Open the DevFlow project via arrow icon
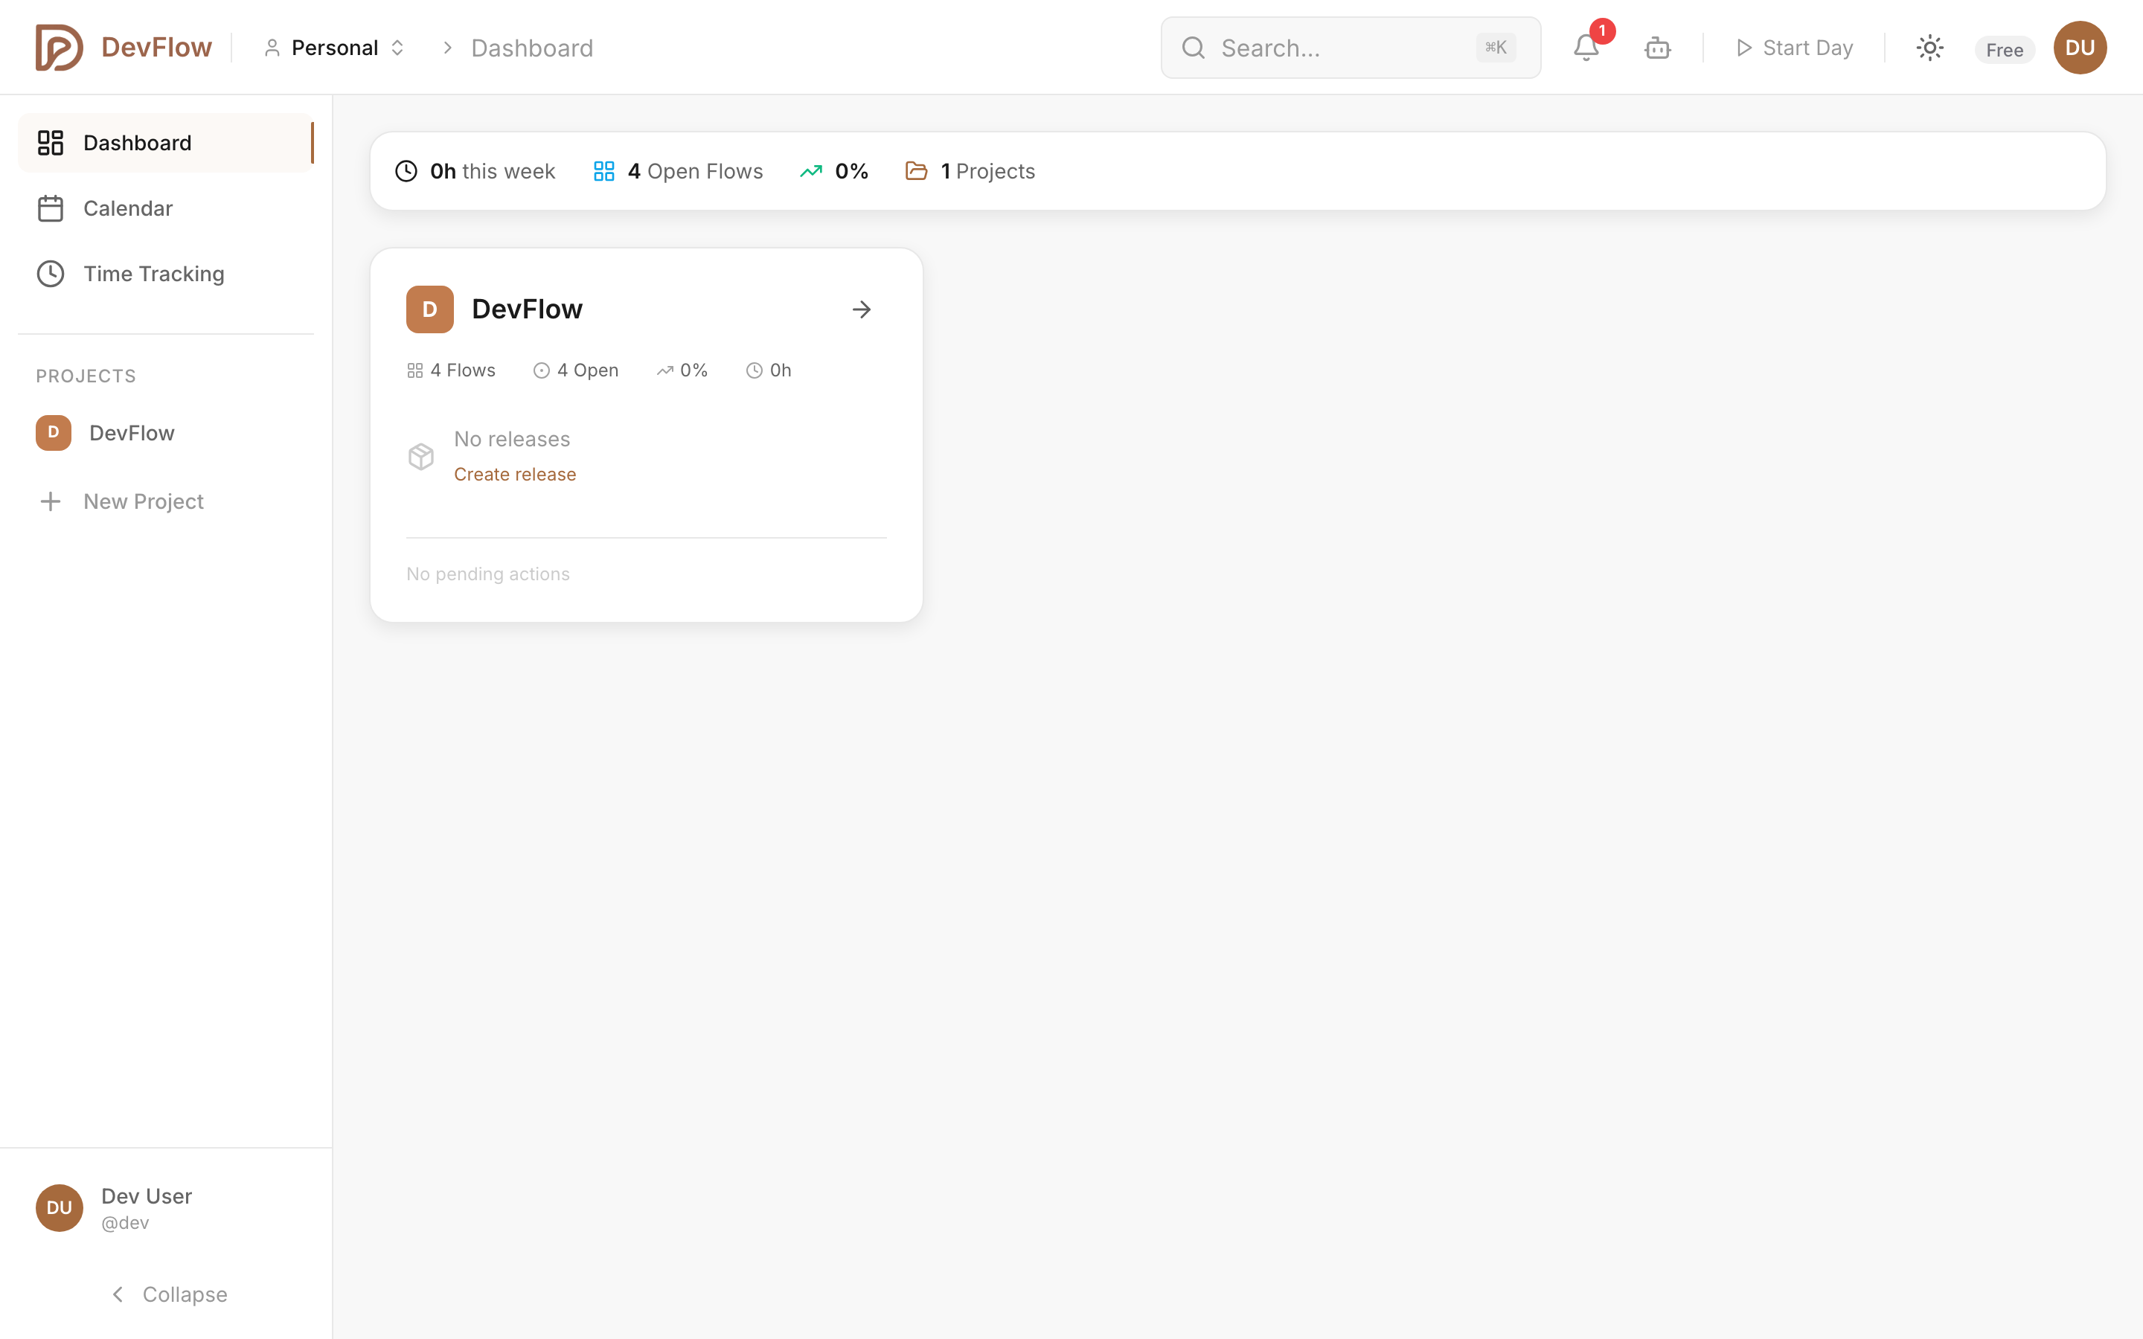Image resolution: width=2143 pixels, height=1339 pixels. 862,309
